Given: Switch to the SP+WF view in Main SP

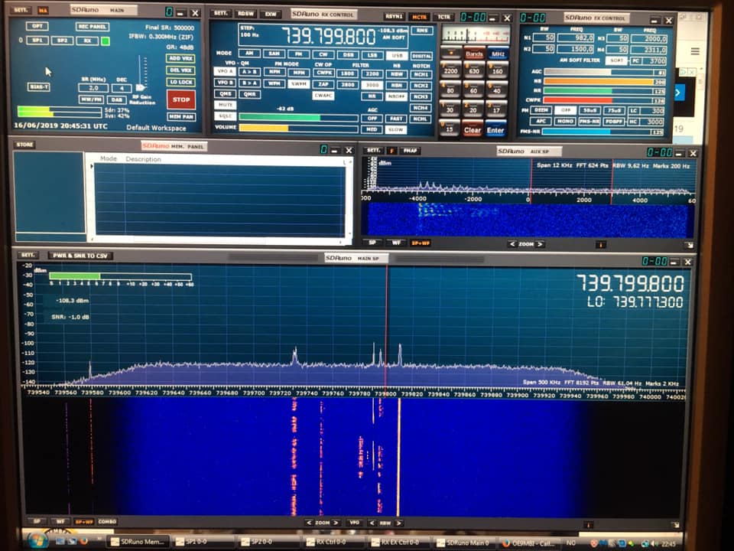Looking at the screenshot, I should [83, 521].
